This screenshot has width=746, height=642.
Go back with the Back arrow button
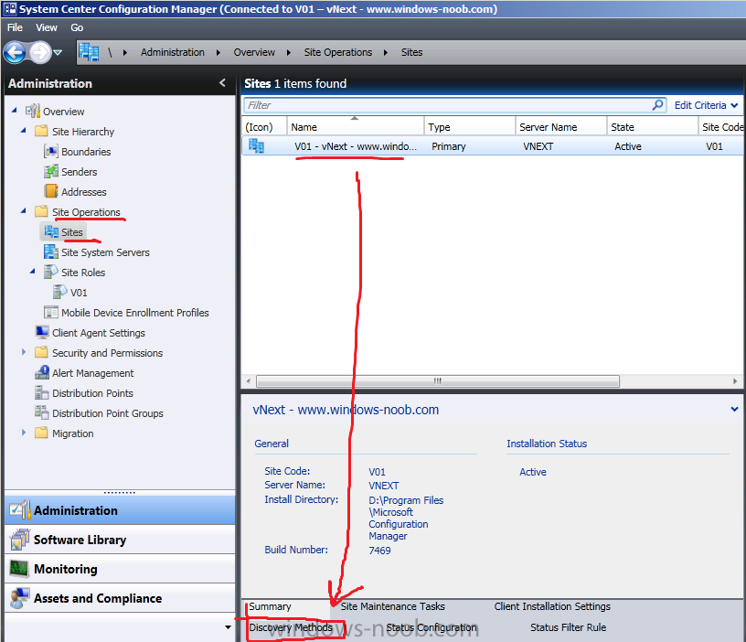[x=15, y=52]
